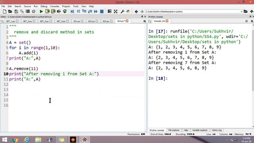Open the View menu
Screen dimensions: 254x143
coord(84,6)
